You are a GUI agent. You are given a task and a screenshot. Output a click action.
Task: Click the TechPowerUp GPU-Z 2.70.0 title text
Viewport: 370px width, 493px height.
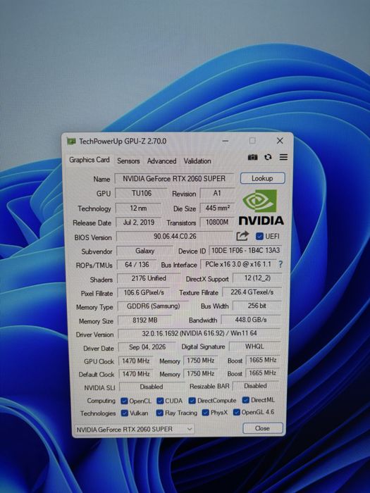[x=123, y=141]
